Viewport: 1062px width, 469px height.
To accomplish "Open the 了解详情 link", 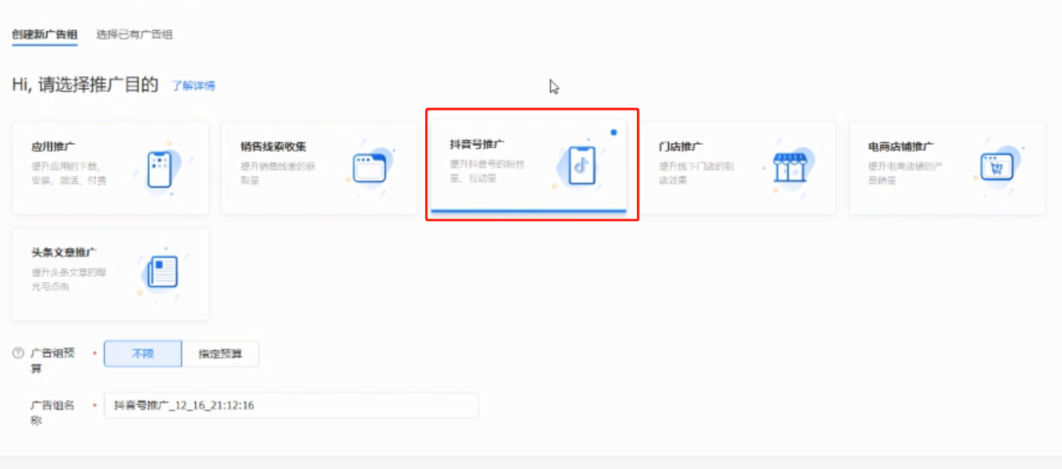I will pos(194,85).
